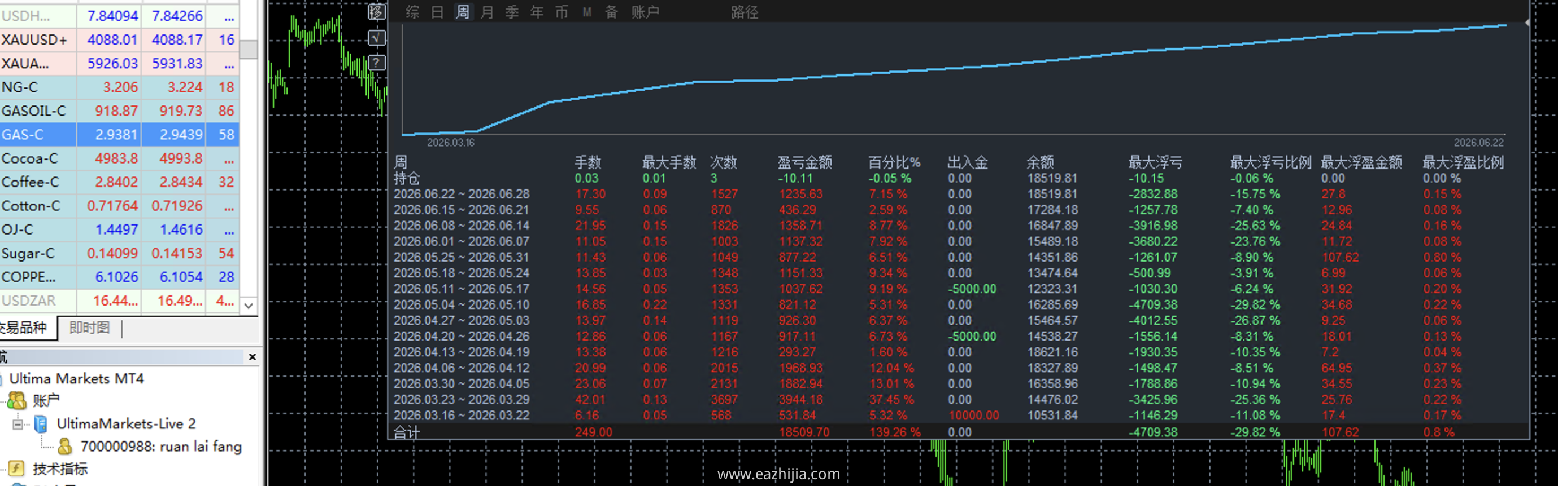Screen dimensions: 1558x486
Task: Switch to the 季 quarterly tab
Action: [512, 12]
